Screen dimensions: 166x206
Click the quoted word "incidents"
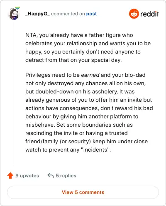pyautogui.click(x=95, y=150)
